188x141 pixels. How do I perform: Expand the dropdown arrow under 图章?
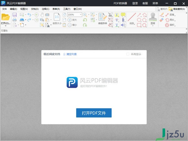pyautogui.click(x=153, y=26)
